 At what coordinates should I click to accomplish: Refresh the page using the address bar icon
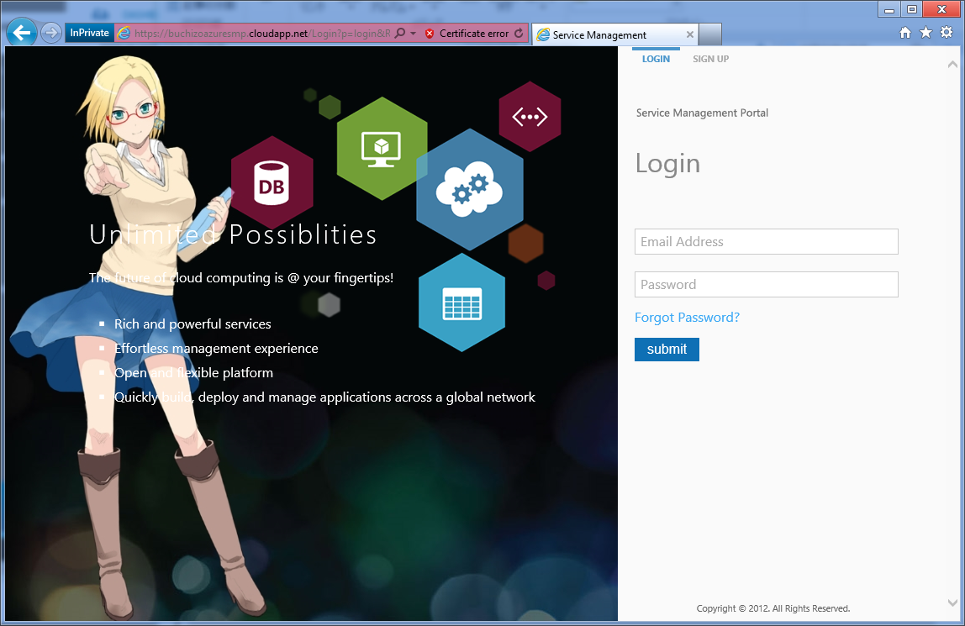pyautogui.click(x=519, y=34)
